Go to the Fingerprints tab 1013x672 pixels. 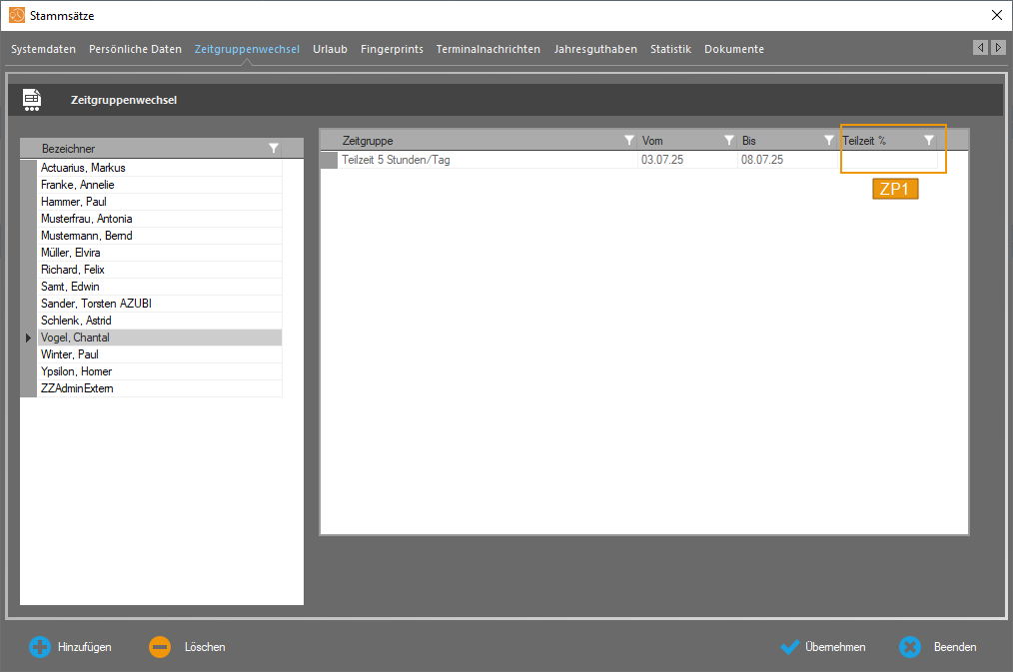coord(392,49)
